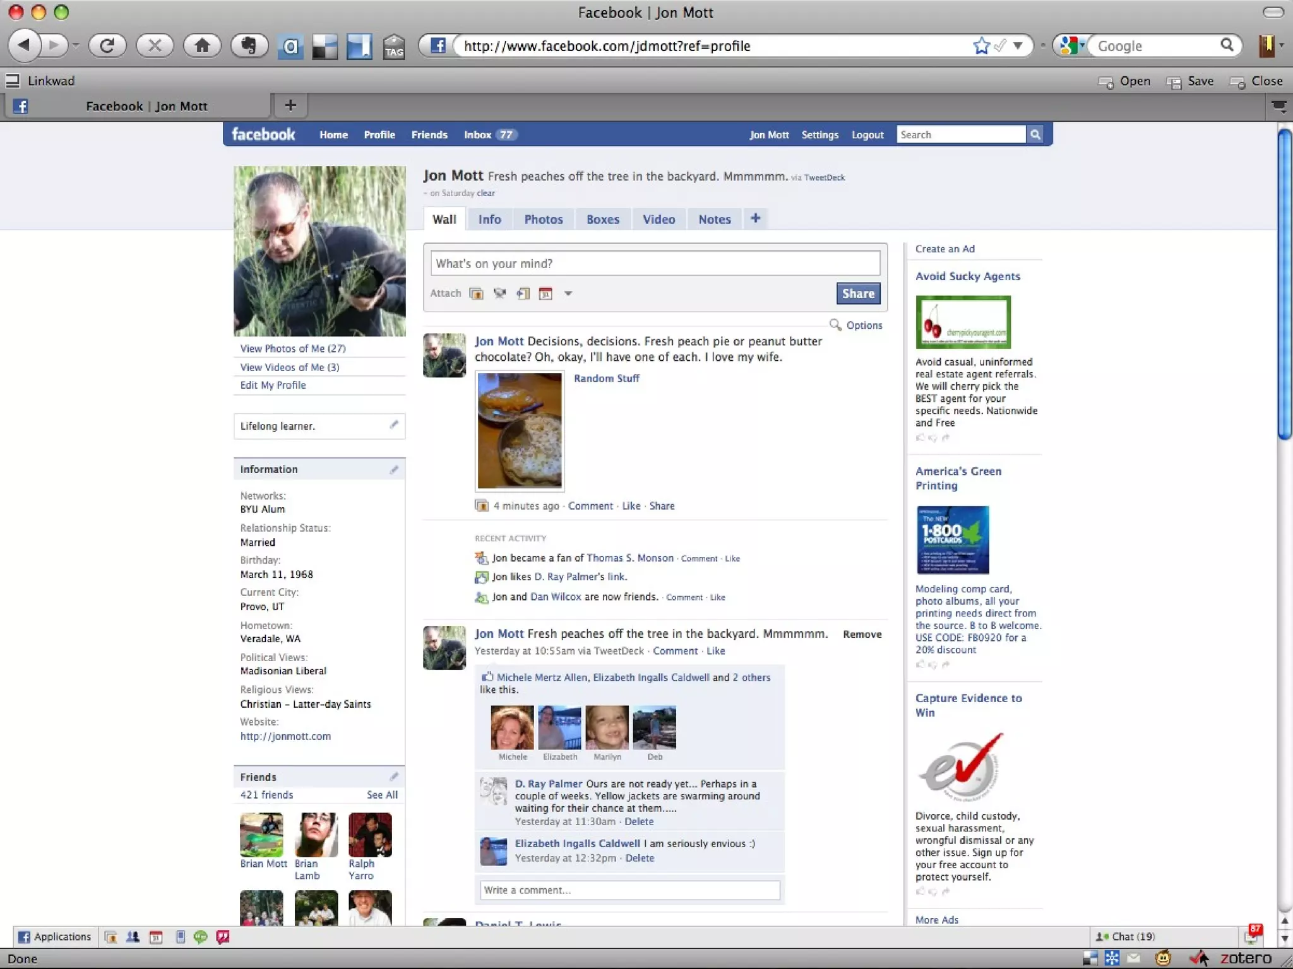This screenshot has width=1293, height=969.
Task: Edit Lifelong learner blurb with pencil icon
Action: (x=394, y=425)
